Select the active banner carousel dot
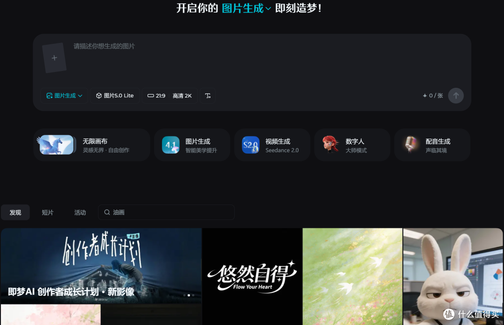The width and height of the screenshot is (504, 325). 189,295
